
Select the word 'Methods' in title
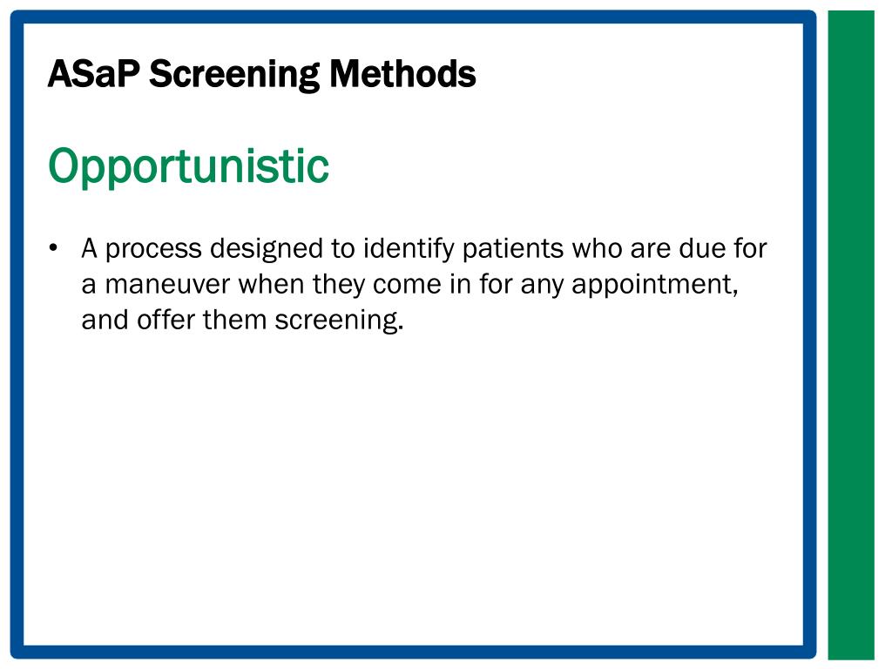pos(402,74)
